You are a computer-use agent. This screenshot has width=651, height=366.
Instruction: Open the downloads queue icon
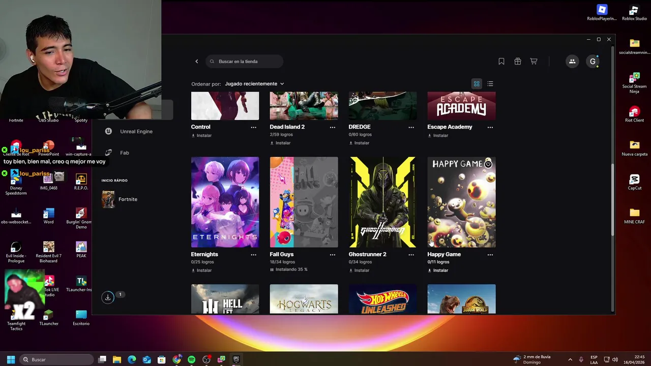click(x=108, y=298)
